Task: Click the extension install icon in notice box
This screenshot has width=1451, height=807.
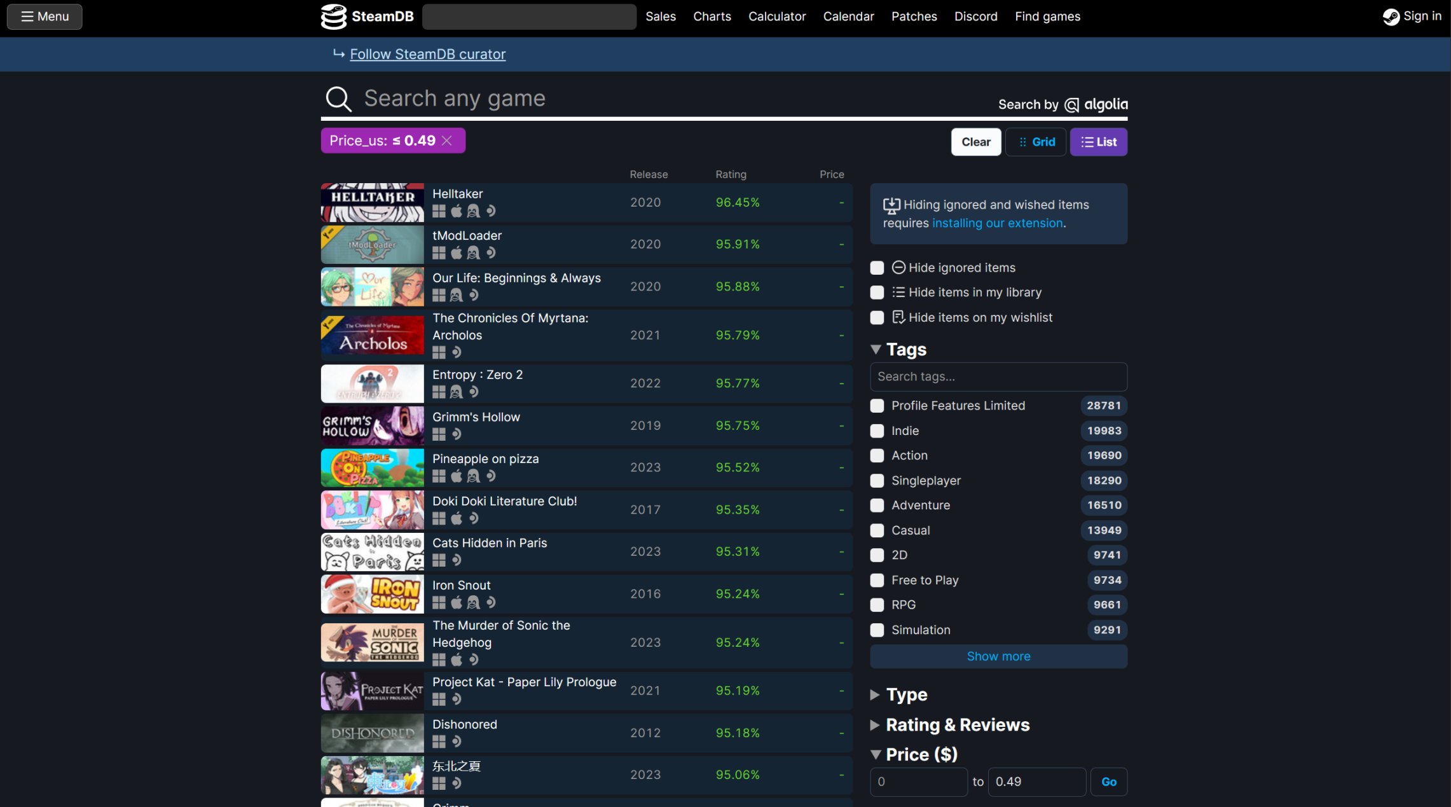Action: [891, 205]
